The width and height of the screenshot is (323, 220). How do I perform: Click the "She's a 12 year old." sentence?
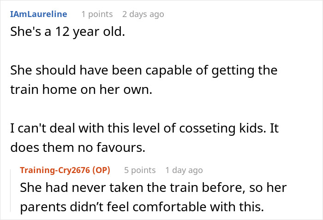click(67, 34)
